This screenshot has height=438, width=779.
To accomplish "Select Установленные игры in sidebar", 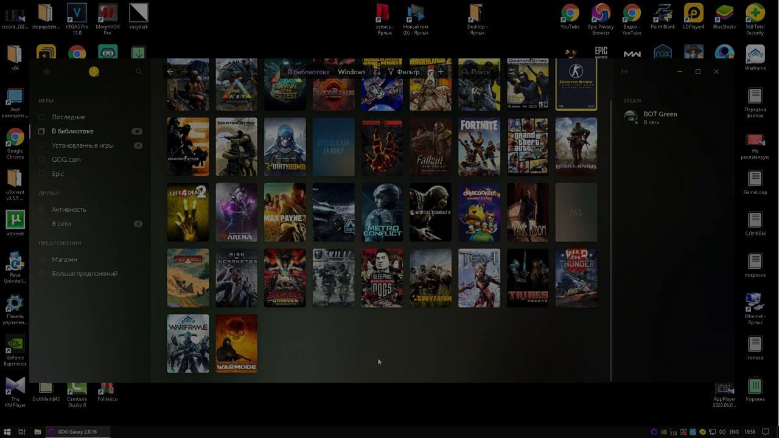I will pos(82,145).
